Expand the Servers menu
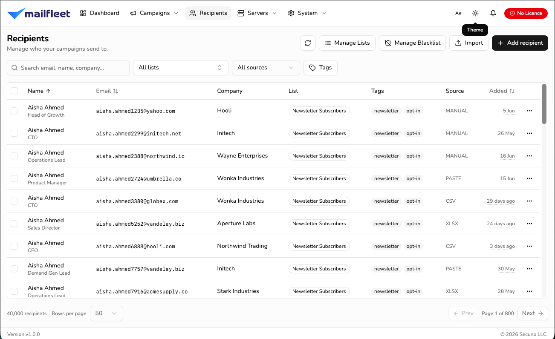The width and height of the screenshot is (555, 339). click(x=257, y=13)
